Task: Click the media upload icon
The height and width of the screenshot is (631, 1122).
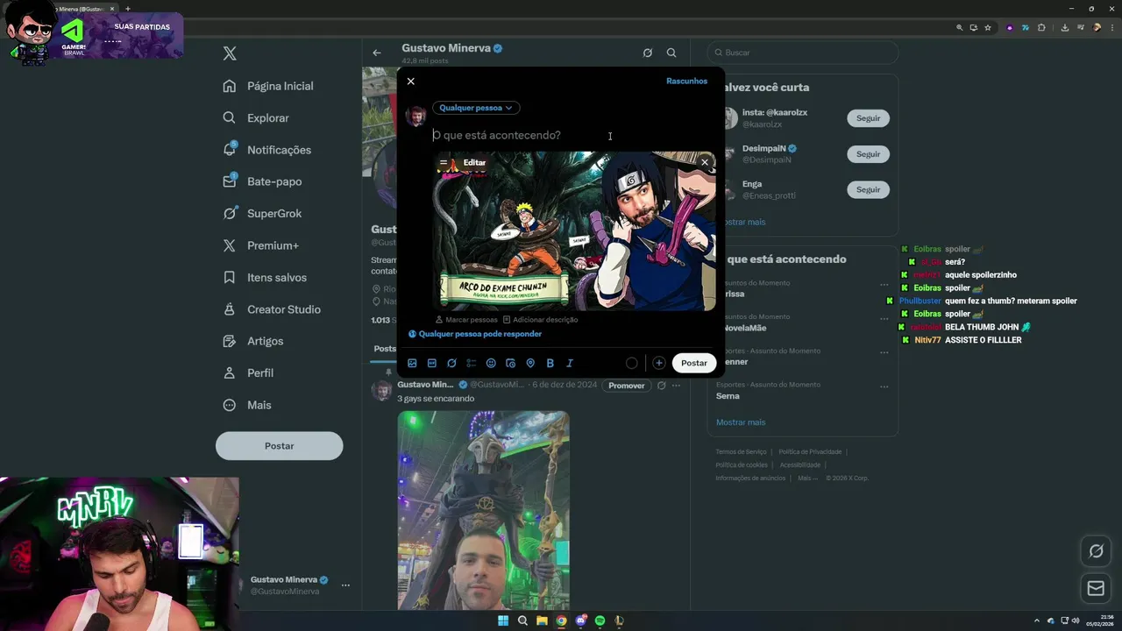Action: click(x=412, y=363)
